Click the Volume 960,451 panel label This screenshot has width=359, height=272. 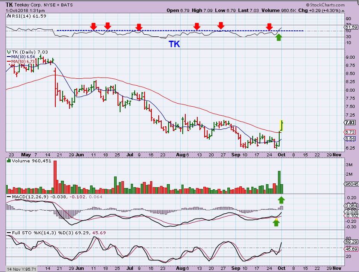32,161
